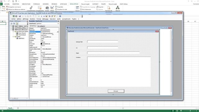Viewport: 199px width, 112px height.
Task: Click the Adresse Mail text box on form
Action: pyautogui.click(x=103, y=42)
